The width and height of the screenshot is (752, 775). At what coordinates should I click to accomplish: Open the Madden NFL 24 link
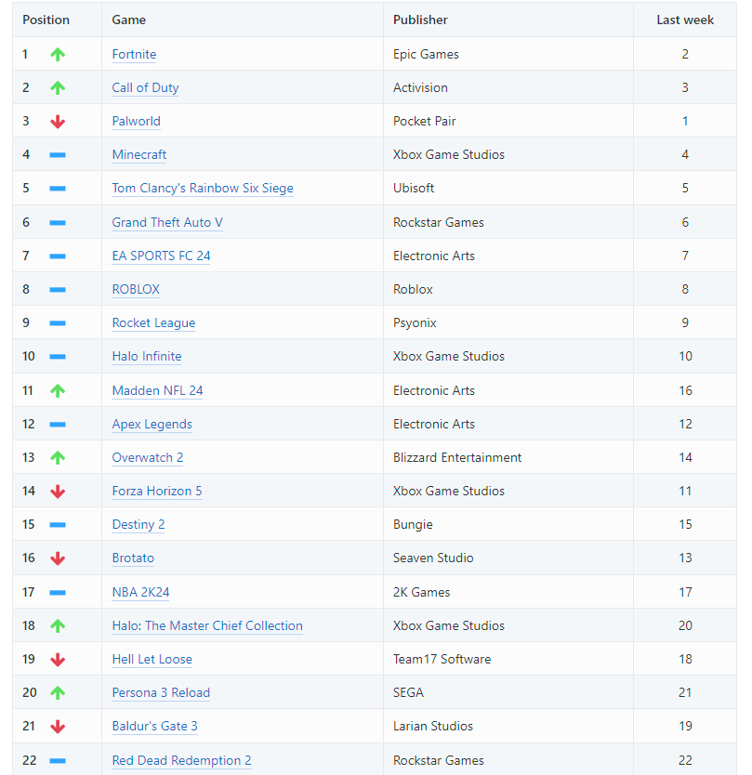158,391
